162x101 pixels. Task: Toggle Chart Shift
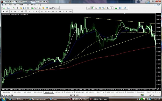pos(111,8)
